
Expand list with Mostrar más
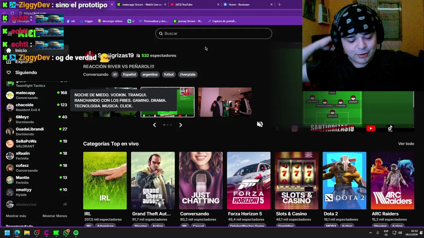16,216
